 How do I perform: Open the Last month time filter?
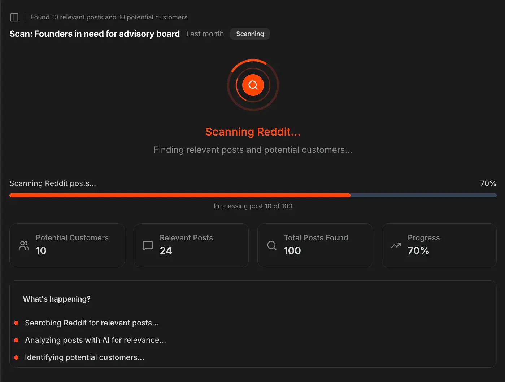coord(205,34)
